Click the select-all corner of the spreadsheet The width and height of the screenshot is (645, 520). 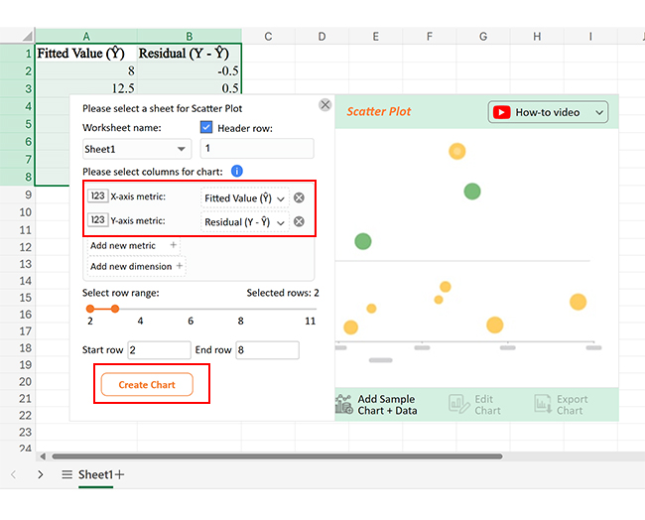27,36
